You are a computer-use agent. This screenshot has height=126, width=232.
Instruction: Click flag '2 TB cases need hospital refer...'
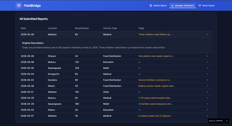(155, 98)
